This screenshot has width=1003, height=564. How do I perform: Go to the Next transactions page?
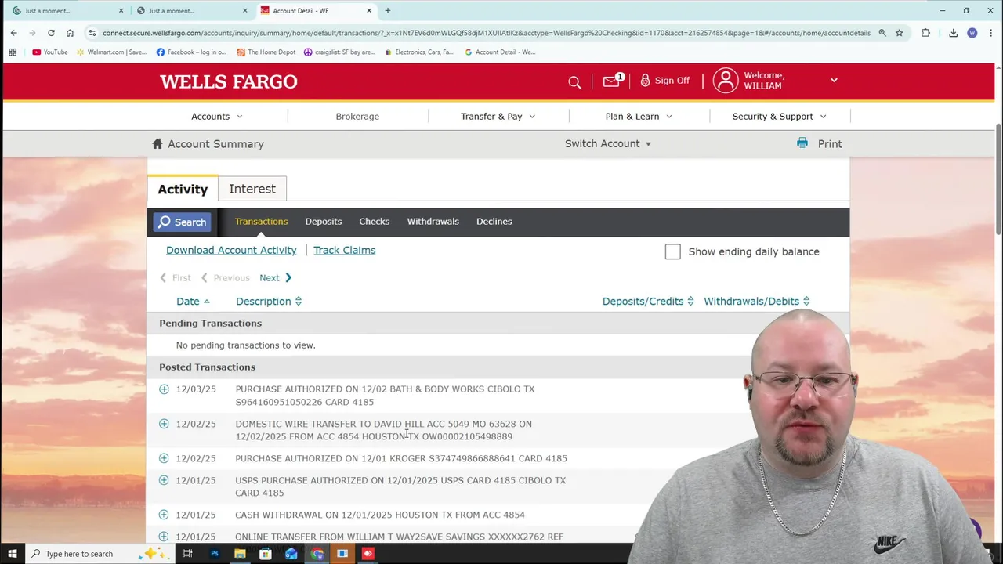(275, 278)
